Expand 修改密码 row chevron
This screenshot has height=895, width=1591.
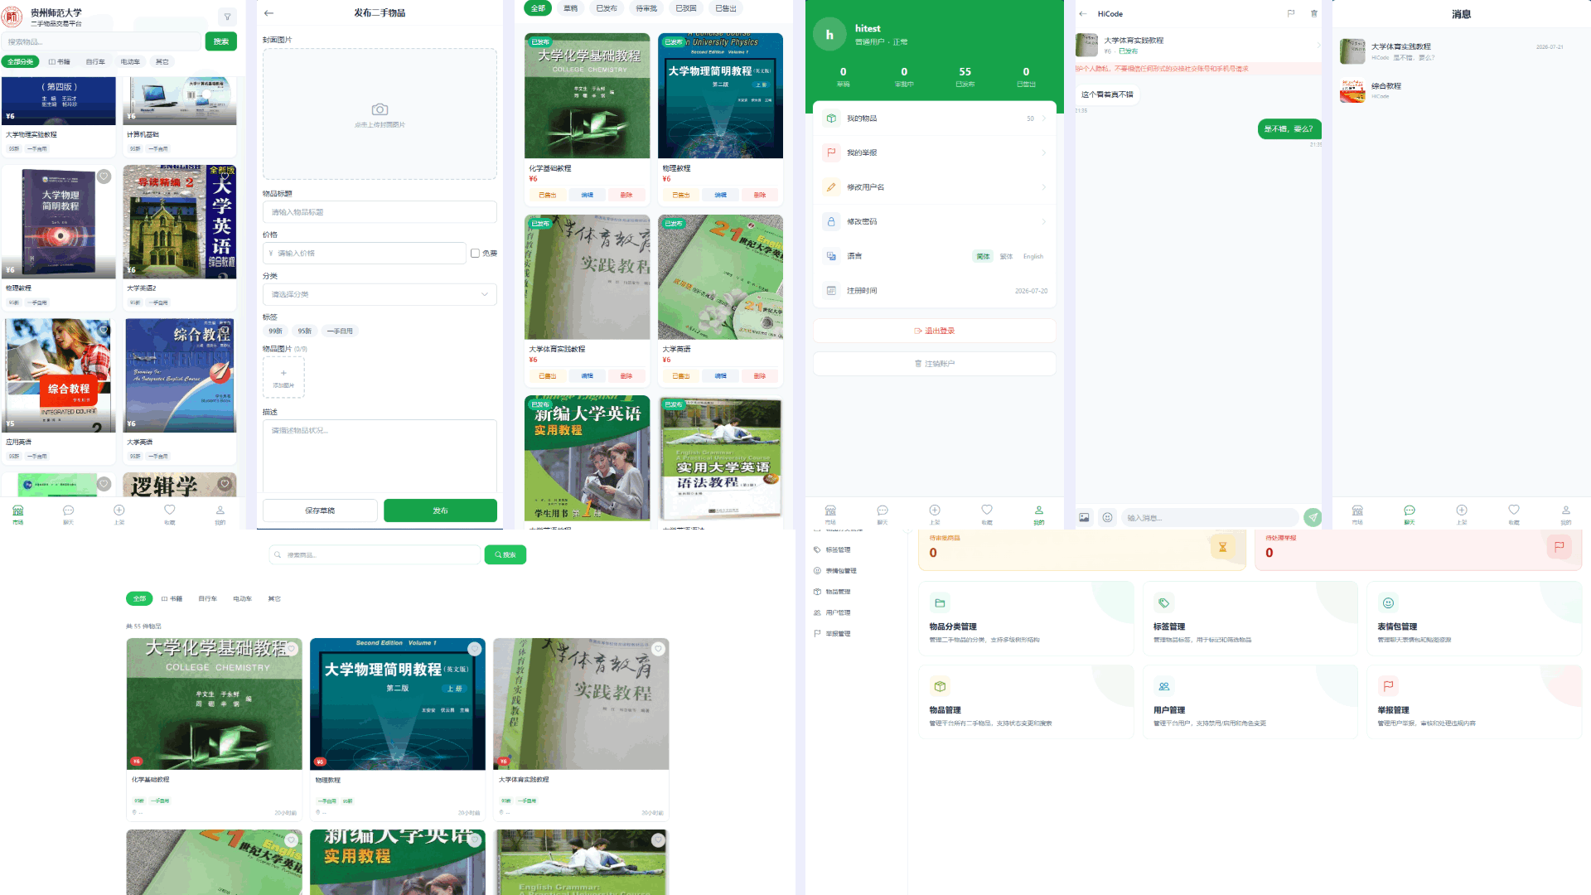click(x=1043, y=221)
